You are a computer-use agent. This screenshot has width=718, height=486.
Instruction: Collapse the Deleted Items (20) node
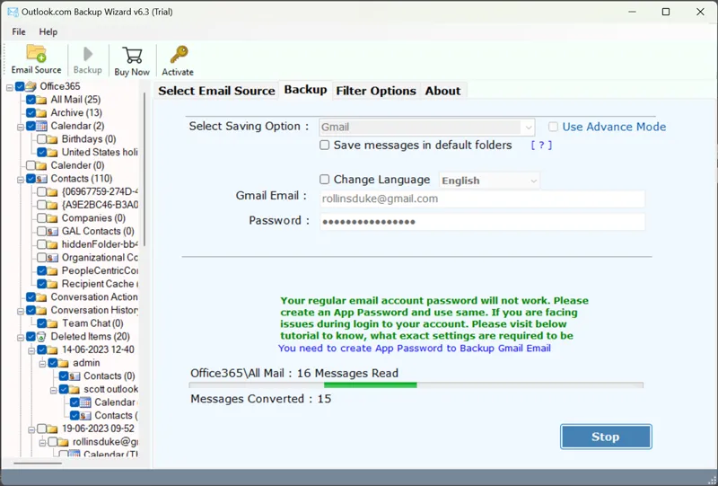(20, 338)
